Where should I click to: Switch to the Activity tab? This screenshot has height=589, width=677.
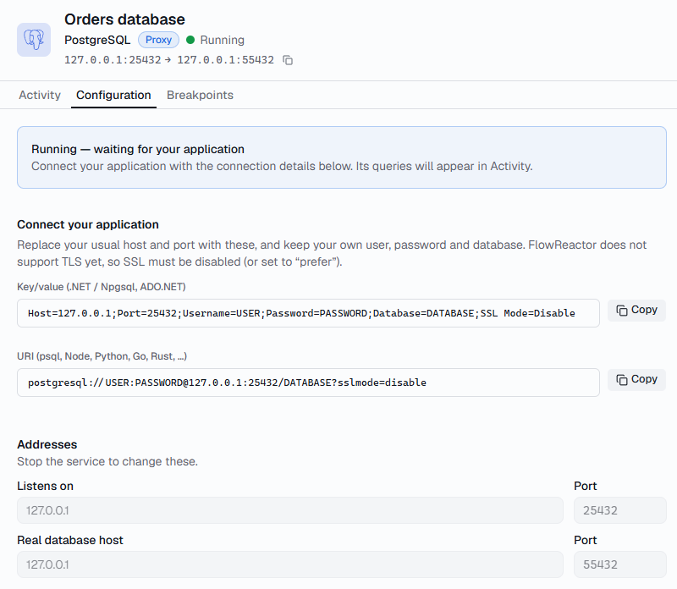click(x=40, y=95)
